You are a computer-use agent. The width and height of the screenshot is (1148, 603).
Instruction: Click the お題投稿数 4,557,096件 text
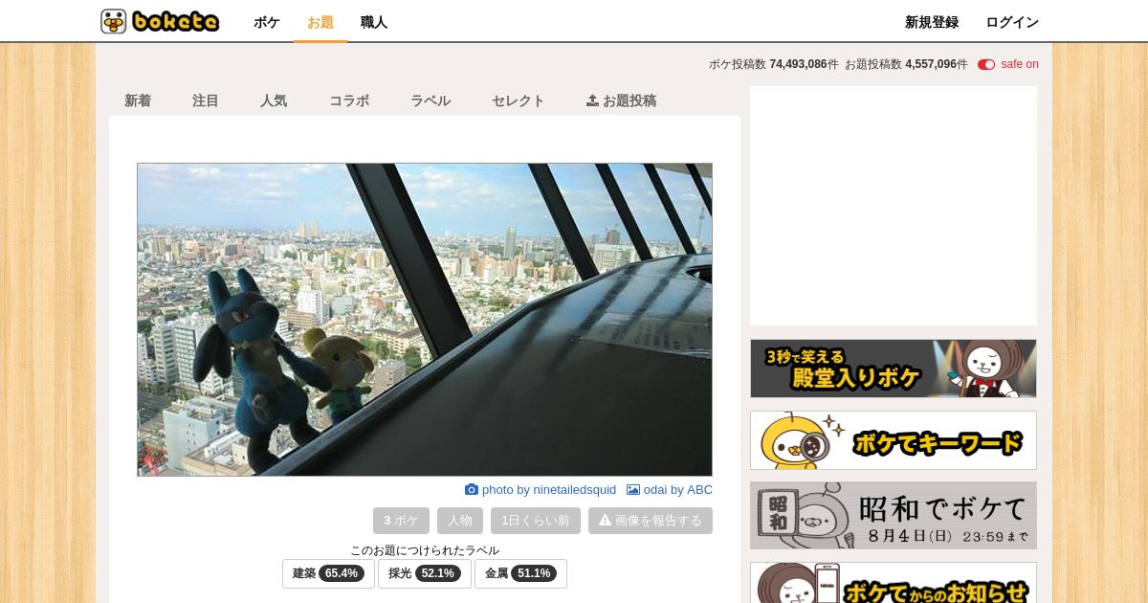pyautogui.click(x=906, y=64)
